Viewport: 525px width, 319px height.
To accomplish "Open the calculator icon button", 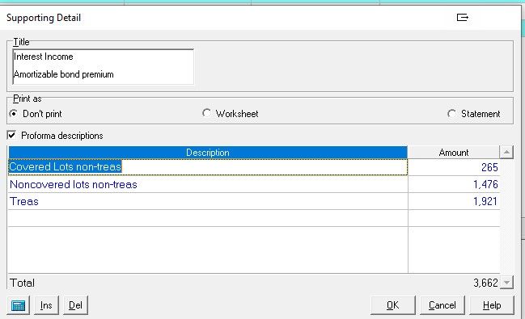I will pyautogui.click(x=18, y=305).
